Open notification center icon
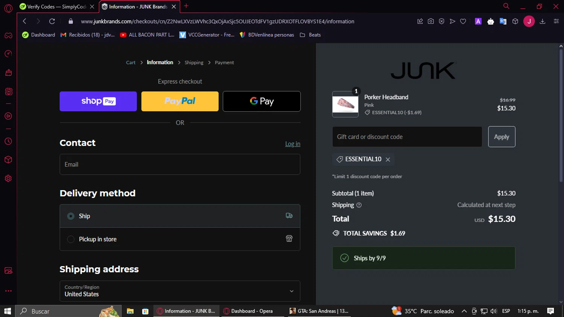 pos(551,311)
